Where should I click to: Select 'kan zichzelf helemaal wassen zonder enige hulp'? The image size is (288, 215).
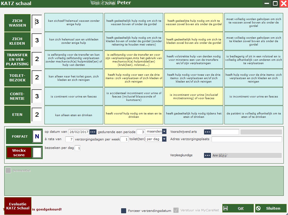click(x=74, y=22)
